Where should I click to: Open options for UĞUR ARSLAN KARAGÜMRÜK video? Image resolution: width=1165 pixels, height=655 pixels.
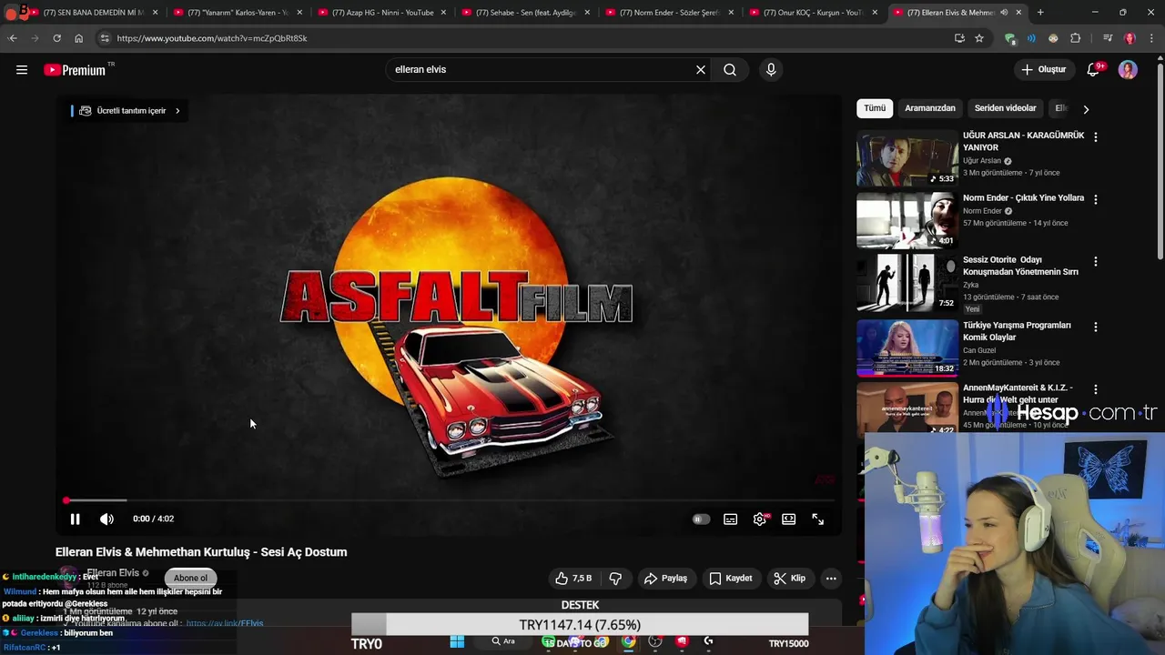point(1096,136)
